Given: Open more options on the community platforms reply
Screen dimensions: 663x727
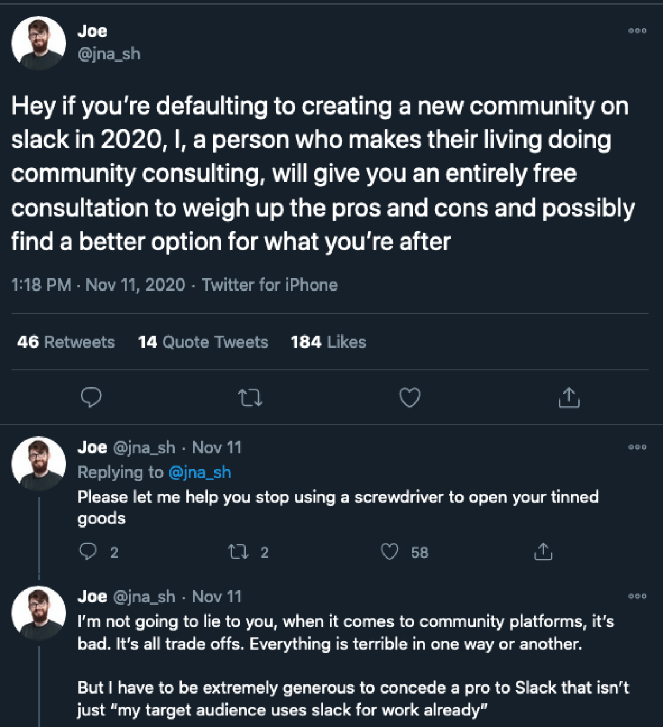Looking at the screenshot, I should (637, 596).
